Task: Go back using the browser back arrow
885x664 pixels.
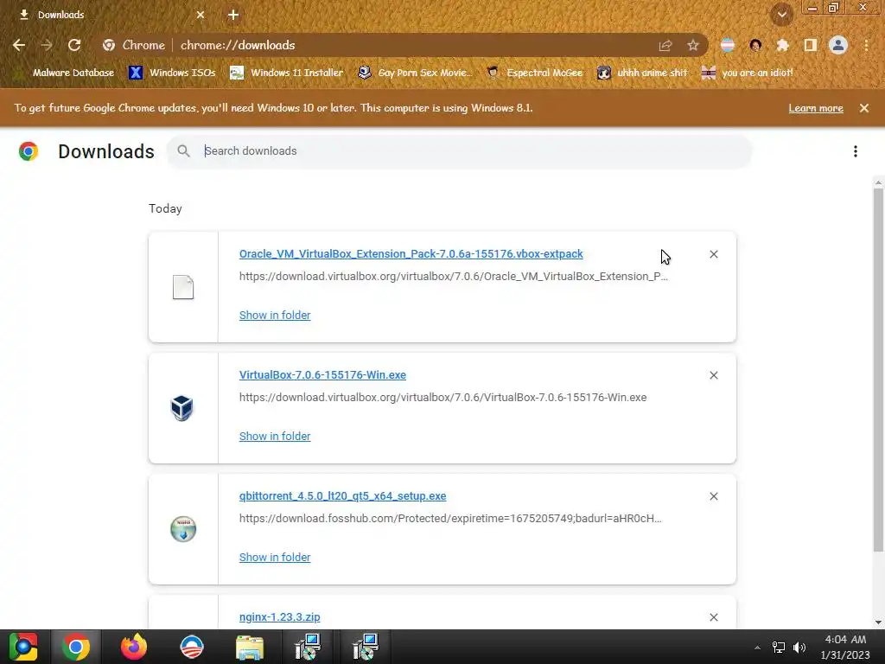Action: (x=19, y=45)
